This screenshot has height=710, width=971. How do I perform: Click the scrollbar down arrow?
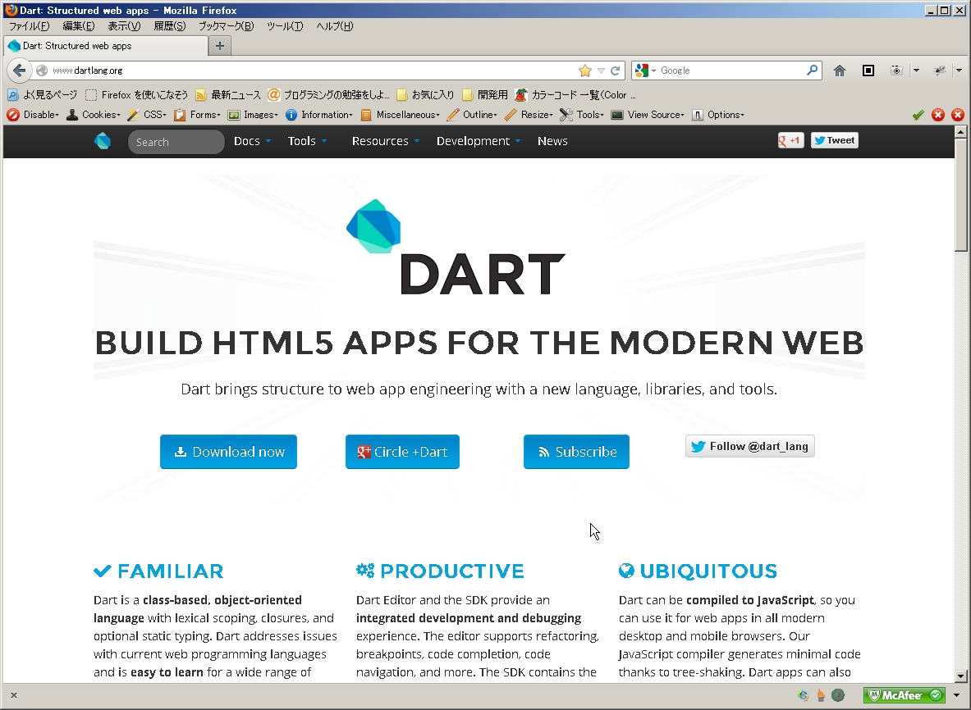point(960,676)
